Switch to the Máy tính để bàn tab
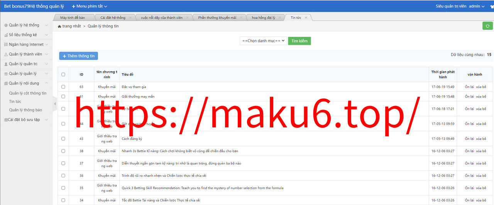Screen dimensions: 494x205 click(x=73, y=18)
